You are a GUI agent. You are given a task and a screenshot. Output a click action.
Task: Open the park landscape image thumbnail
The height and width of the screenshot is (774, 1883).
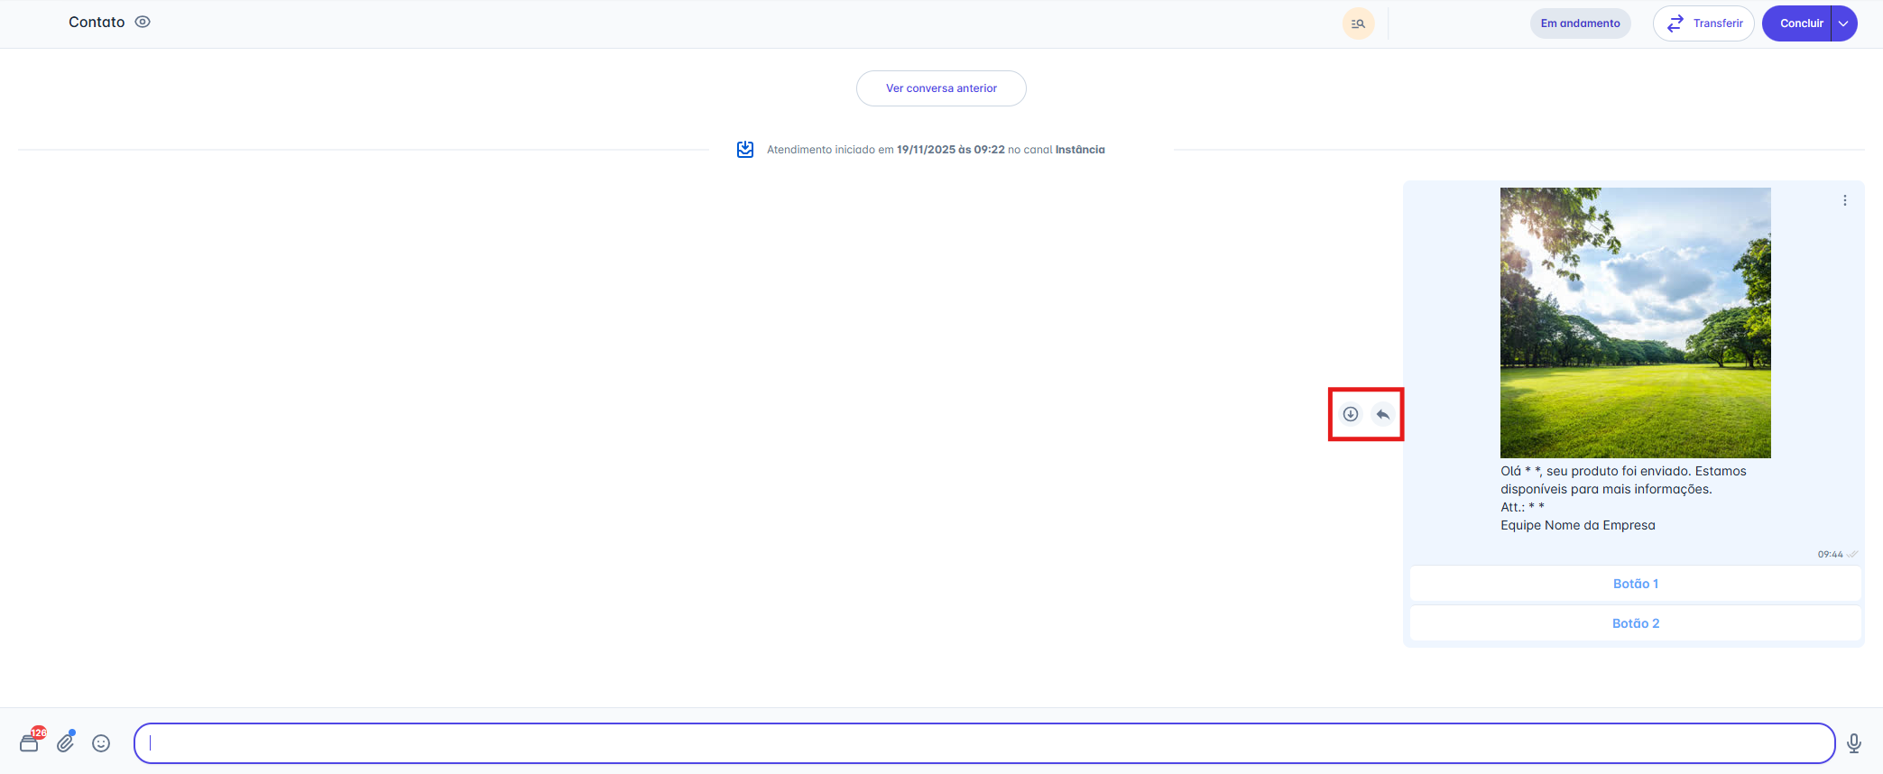[1635, 322]
